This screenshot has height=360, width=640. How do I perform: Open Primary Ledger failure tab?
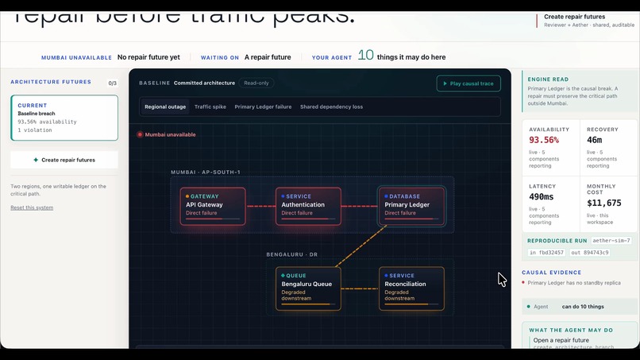point(263,106)
